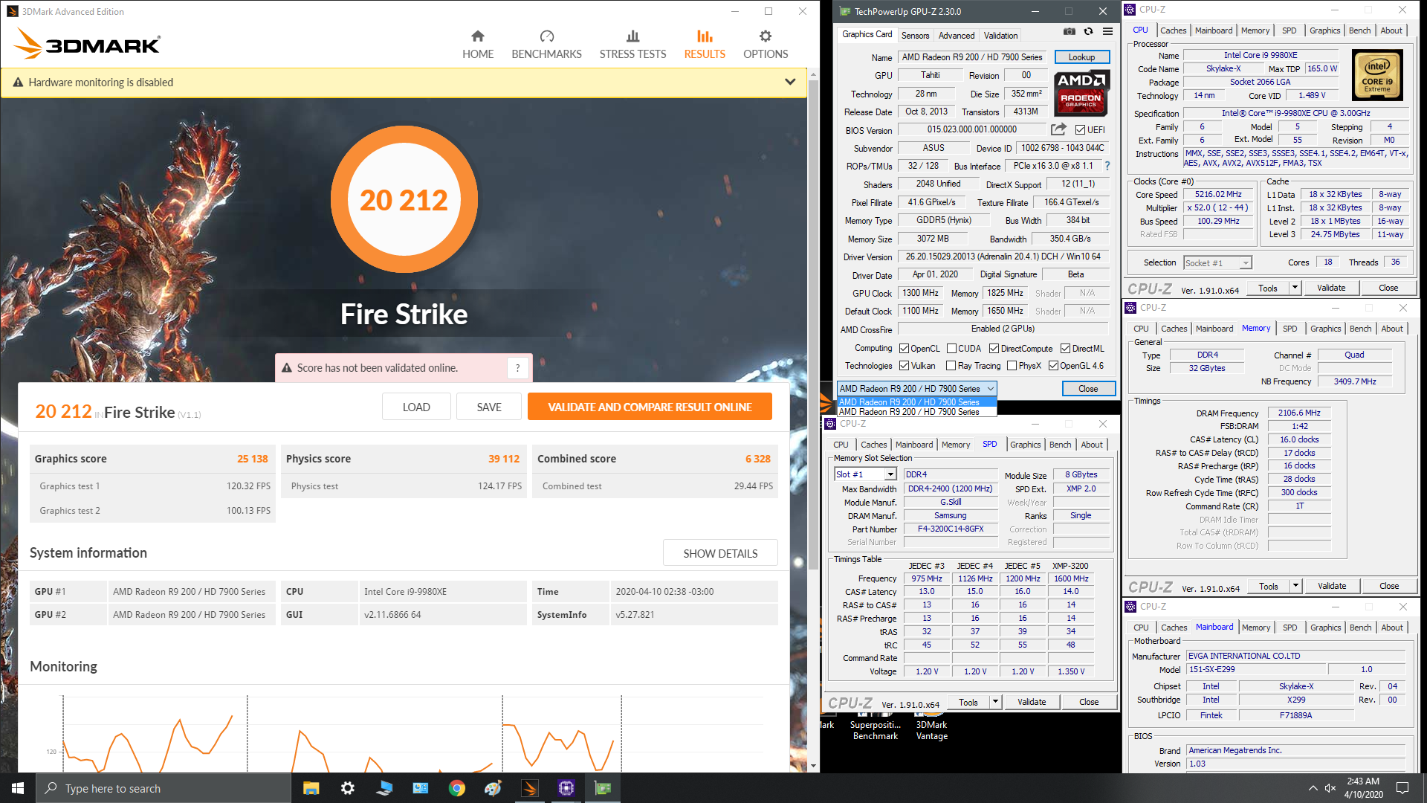The height and width of the screenshot is (803, 1427).
Task: Open the HOME section in 3DMark
Action: coord(478,45)
